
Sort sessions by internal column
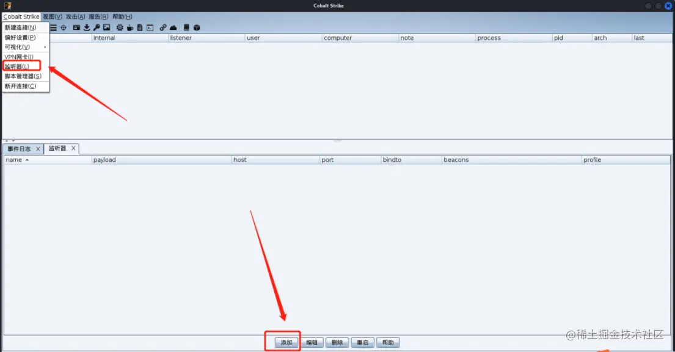(x=130, y=38)
